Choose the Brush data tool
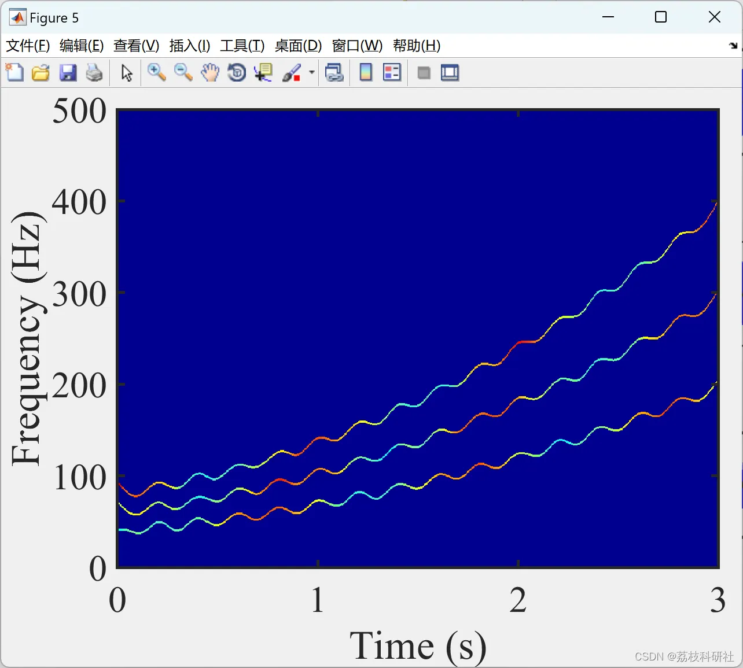743x668 pixels. pyautogui.click(x=292, y=73)
